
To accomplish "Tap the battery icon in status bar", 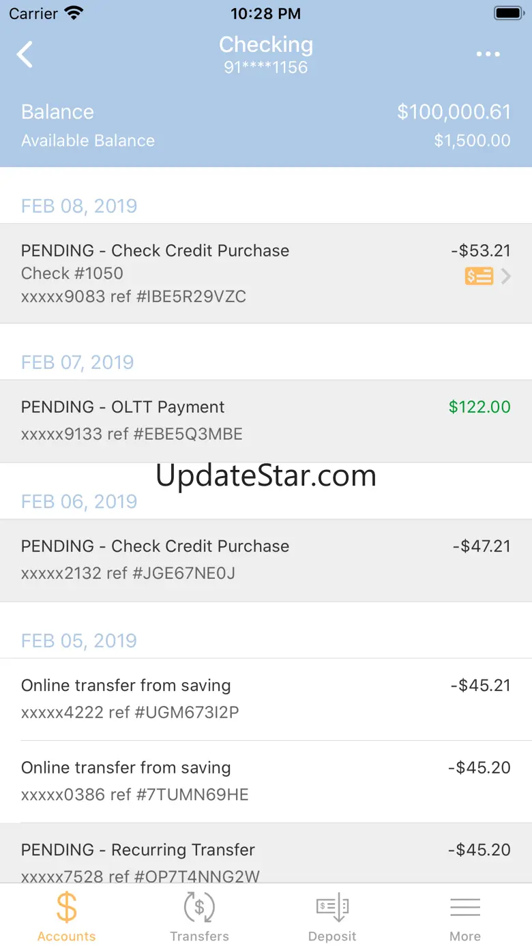I will [508, 13].
